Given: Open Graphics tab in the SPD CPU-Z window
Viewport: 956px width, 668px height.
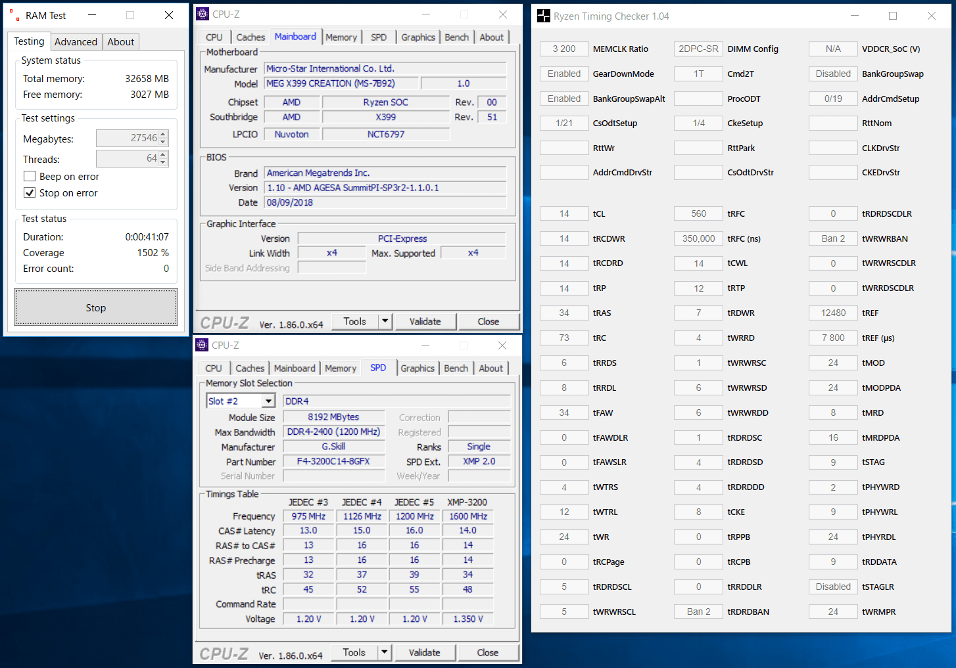Looking at the screenshot, I should pos(418,368).
